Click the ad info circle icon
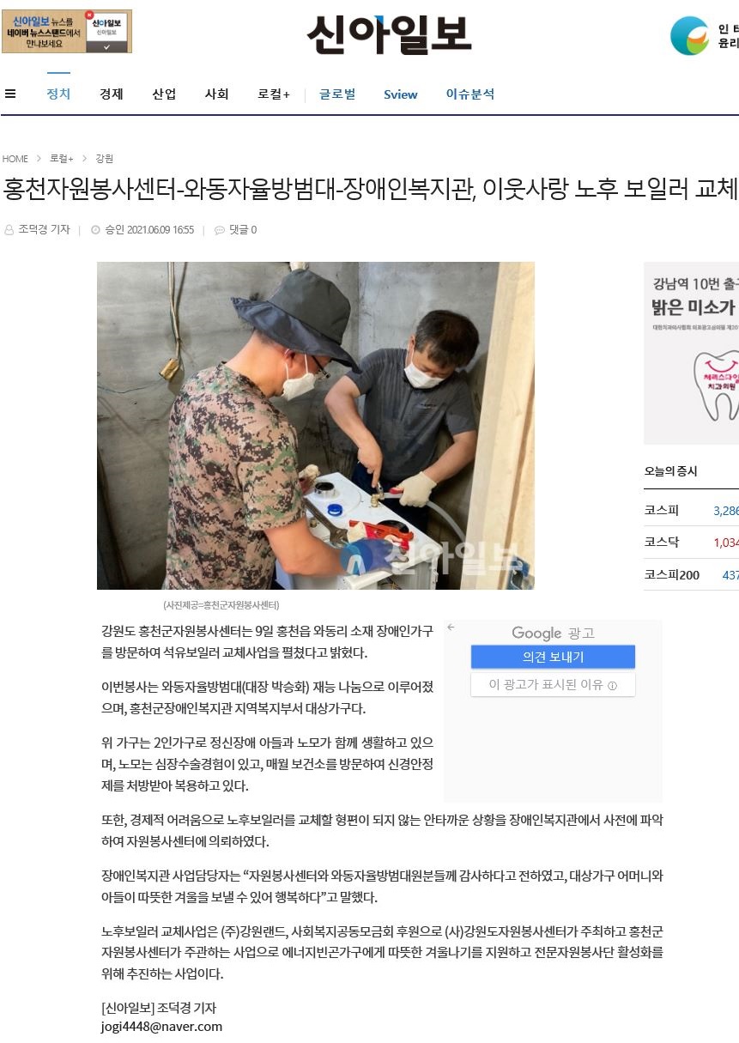This screenshot has height=1043, width=739. tap(612, 686)
